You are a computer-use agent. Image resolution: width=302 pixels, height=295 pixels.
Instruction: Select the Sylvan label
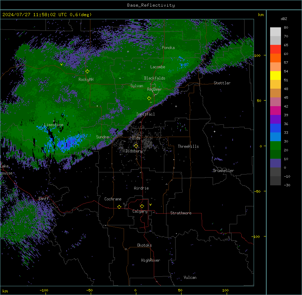coord(137,86)
